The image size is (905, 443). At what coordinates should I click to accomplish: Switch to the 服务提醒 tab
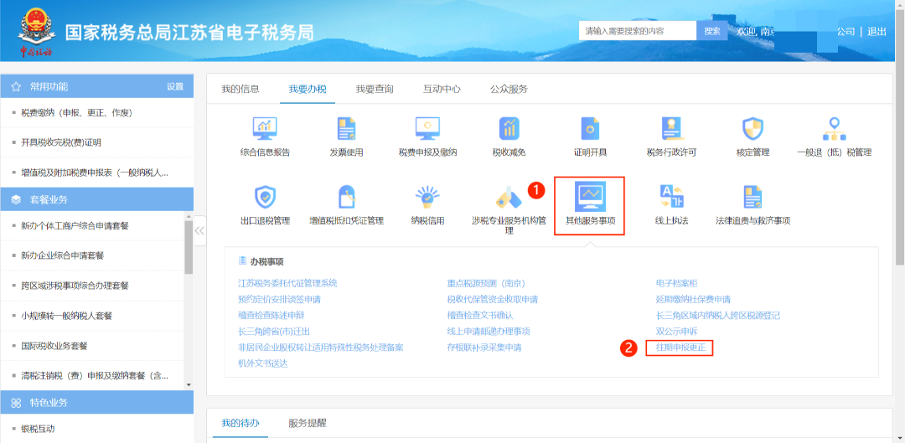pyautogui.click(x=308, y=423)
